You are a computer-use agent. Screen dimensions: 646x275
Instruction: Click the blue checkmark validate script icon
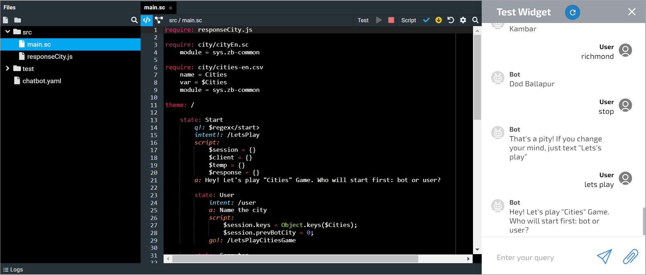[x=426, y=20]
